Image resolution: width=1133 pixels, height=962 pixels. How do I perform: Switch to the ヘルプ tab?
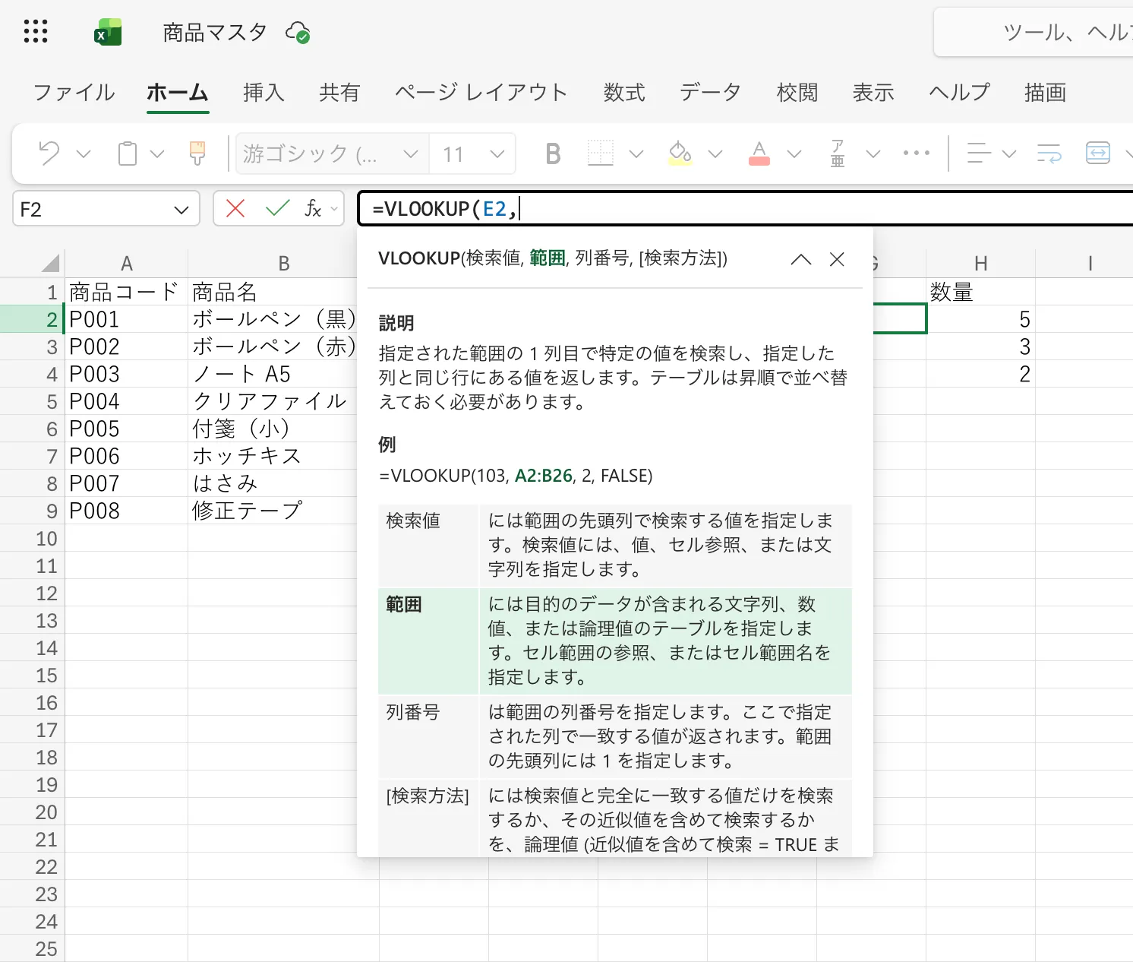point(960,93)
